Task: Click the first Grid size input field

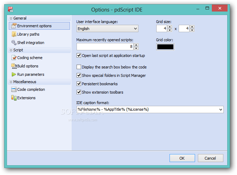Action: click(x=162, y=29)
